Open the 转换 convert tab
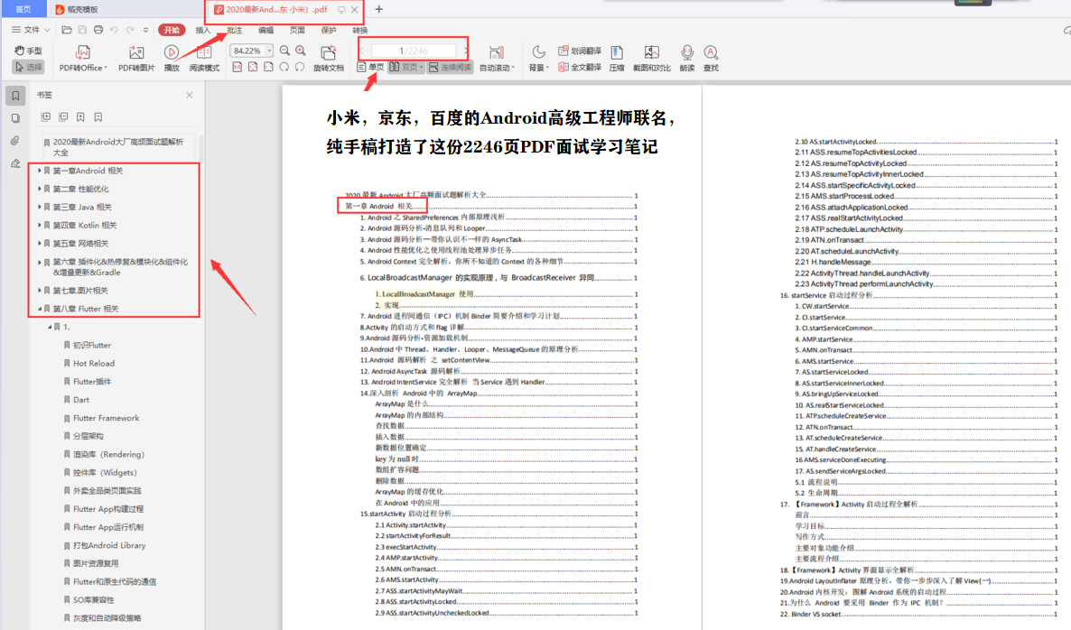This screenshot has height=630, width=1071. pos(360,30)
